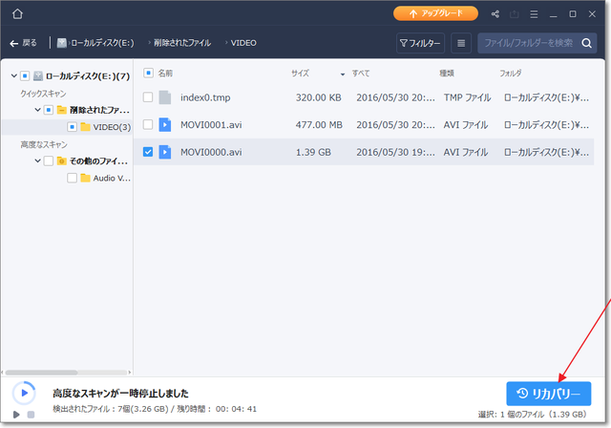611x428 pixels.
Task: Collapse the その他のファイル tree node
Action: [36, 161]
